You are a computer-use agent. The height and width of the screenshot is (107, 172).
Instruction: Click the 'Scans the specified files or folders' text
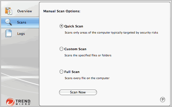(x=88, y=55)
